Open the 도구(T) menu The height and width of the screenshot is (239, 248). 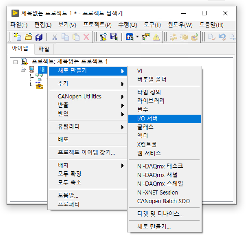152,25
